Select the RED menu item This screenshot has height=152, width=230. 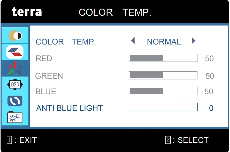pos(44,59)
